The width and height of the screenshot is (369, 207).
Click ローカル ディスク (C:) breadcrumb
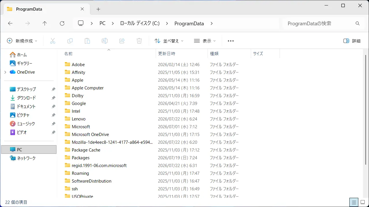(x=140, y=24)
